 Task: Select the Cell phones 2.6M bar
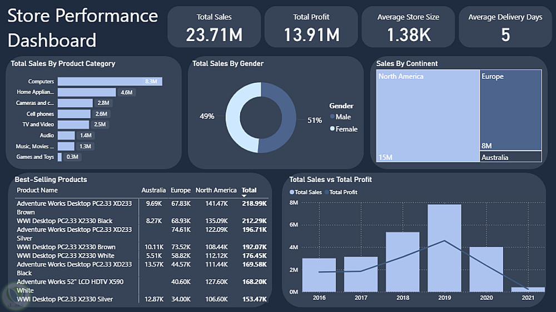(x=74, y=114)
